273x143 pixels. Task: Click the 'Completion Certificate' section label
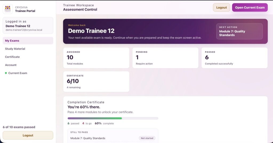pos(86,102)
